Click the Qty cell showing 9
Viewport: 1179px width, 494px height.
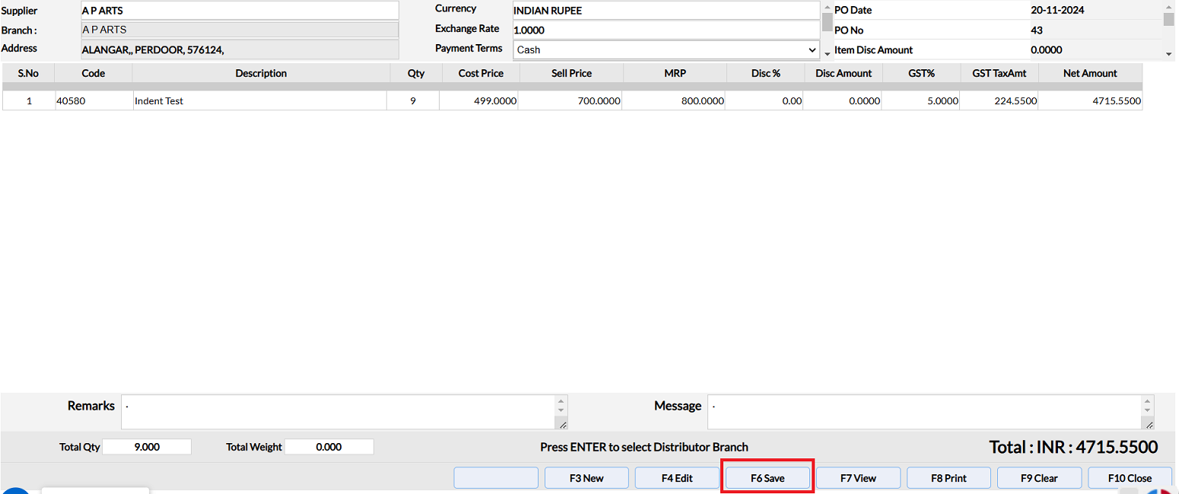pyautogui.click(x=413, y=100)
